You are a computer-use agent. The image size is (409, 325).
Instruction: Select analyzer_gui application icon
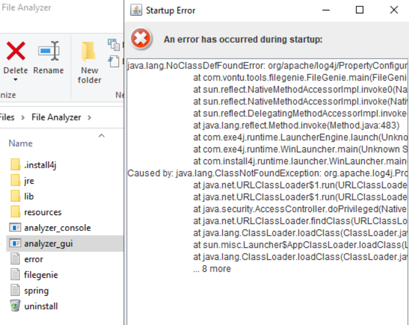(x=15, y=243)
